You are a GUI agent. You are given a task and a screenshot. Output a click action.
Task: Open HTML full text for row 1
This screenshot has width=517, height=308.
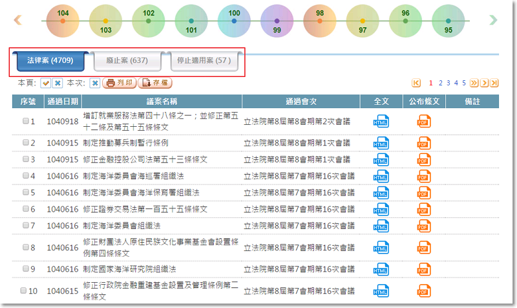tap(381, 121)
